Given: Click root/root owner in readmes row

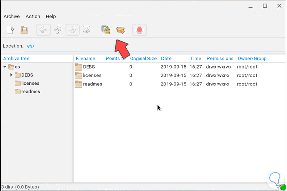Looking at the screenshot, I should point(247,84).
